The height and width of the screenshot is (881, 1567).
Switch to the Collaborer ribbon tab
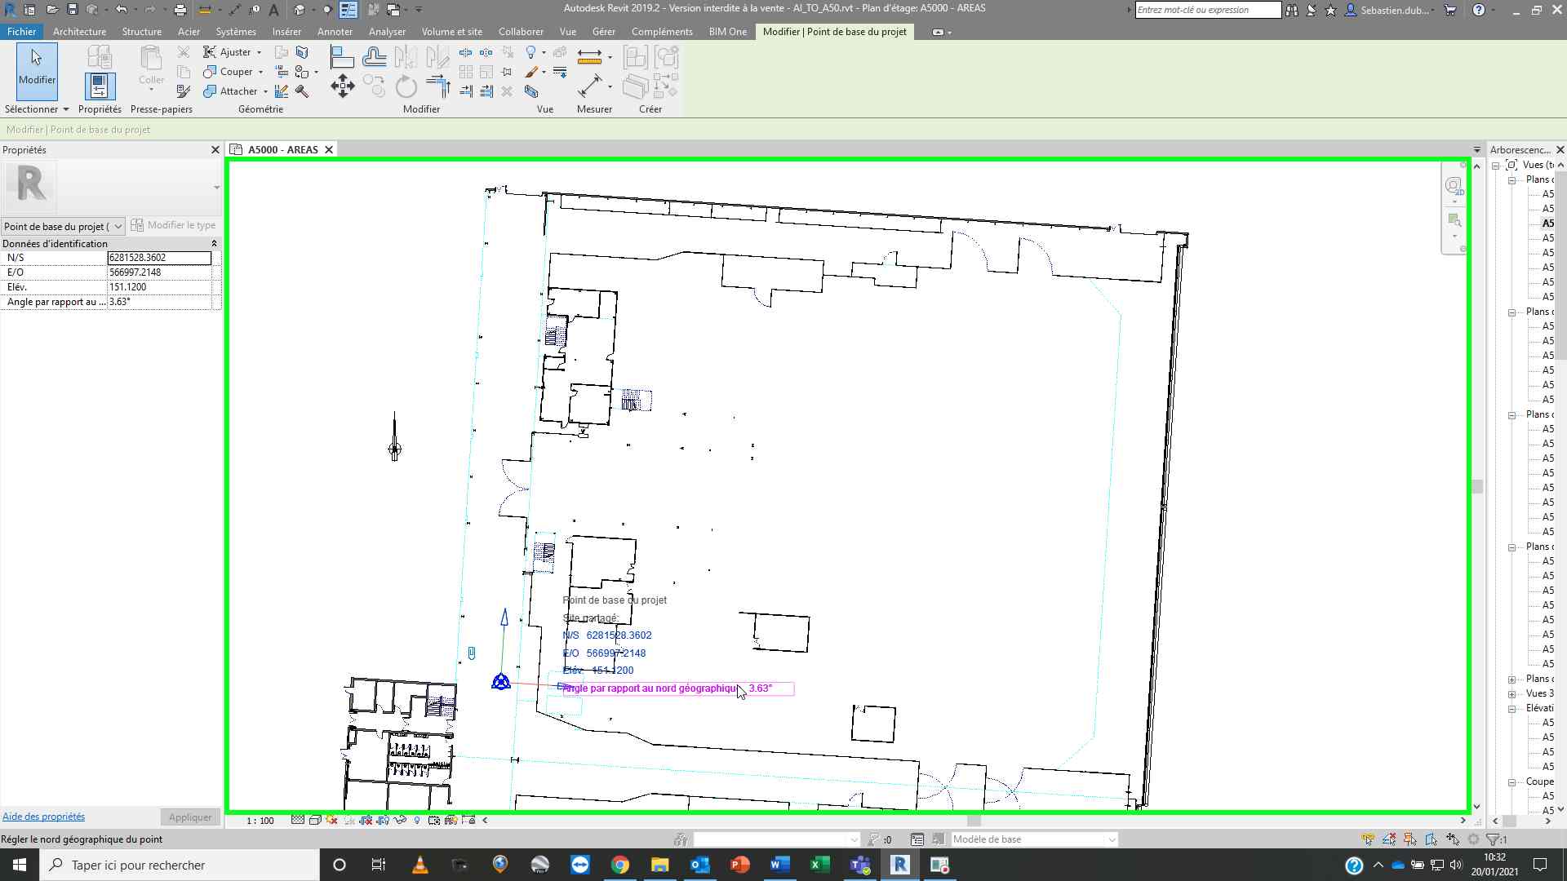(x=521, y=32)
